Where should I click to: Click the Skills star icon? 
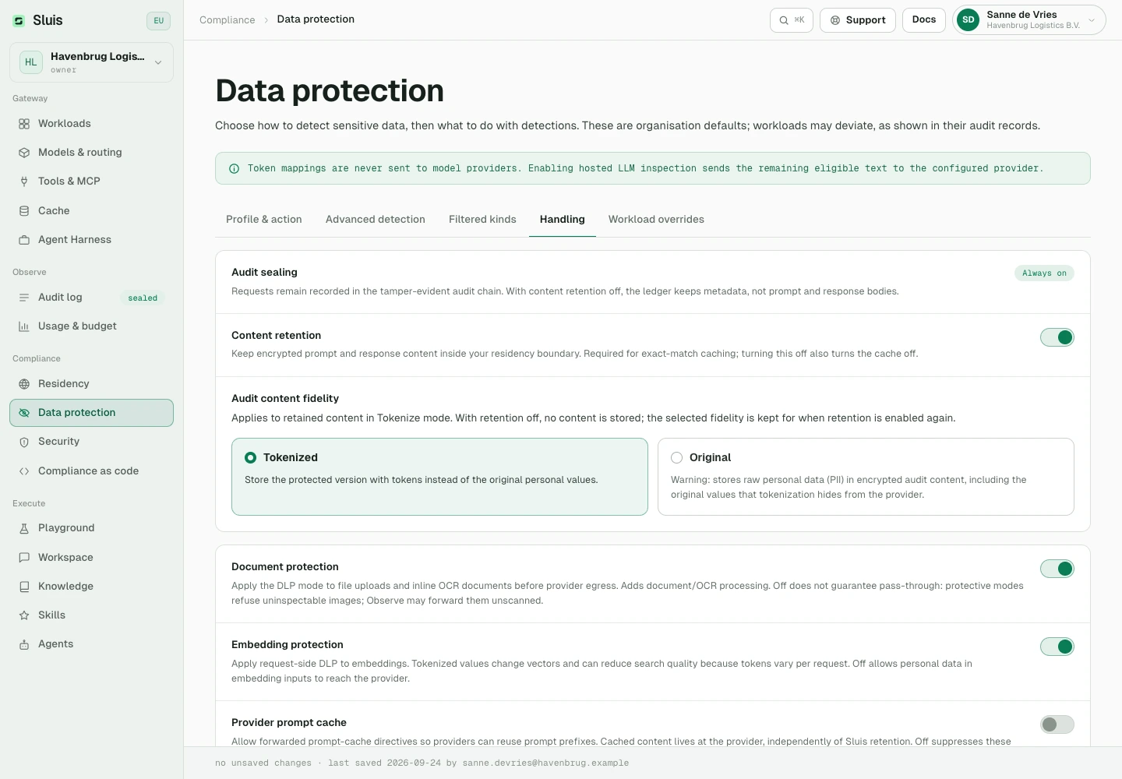pos(24,615)
